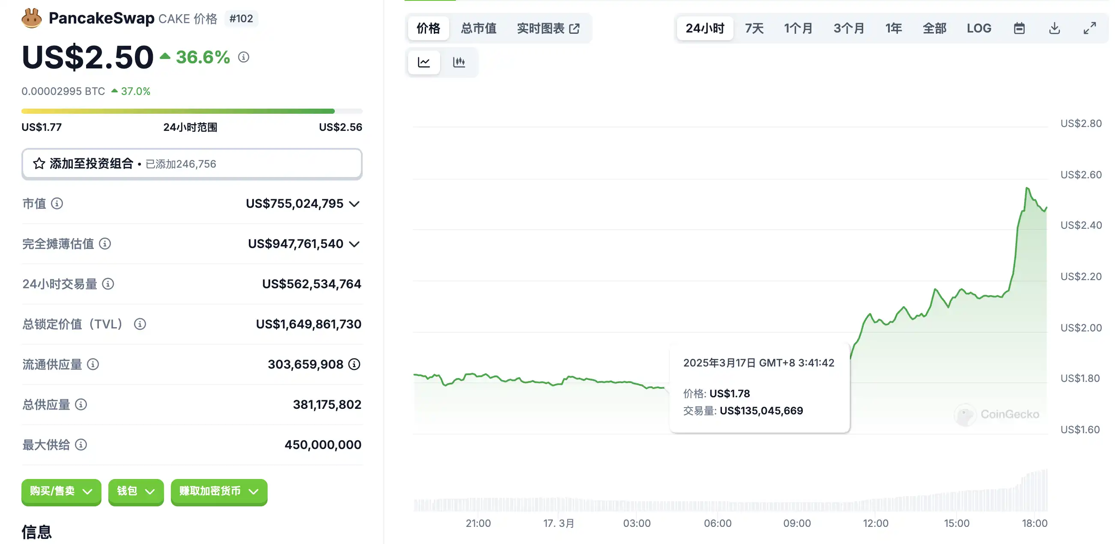1115x544 pixels.
Task: Open the 赚取加密货币 dropdown
Action: point(219,491)
